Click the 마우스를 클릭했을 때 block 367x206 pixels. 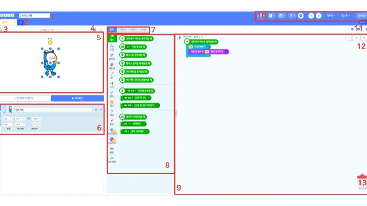point(133,55)
